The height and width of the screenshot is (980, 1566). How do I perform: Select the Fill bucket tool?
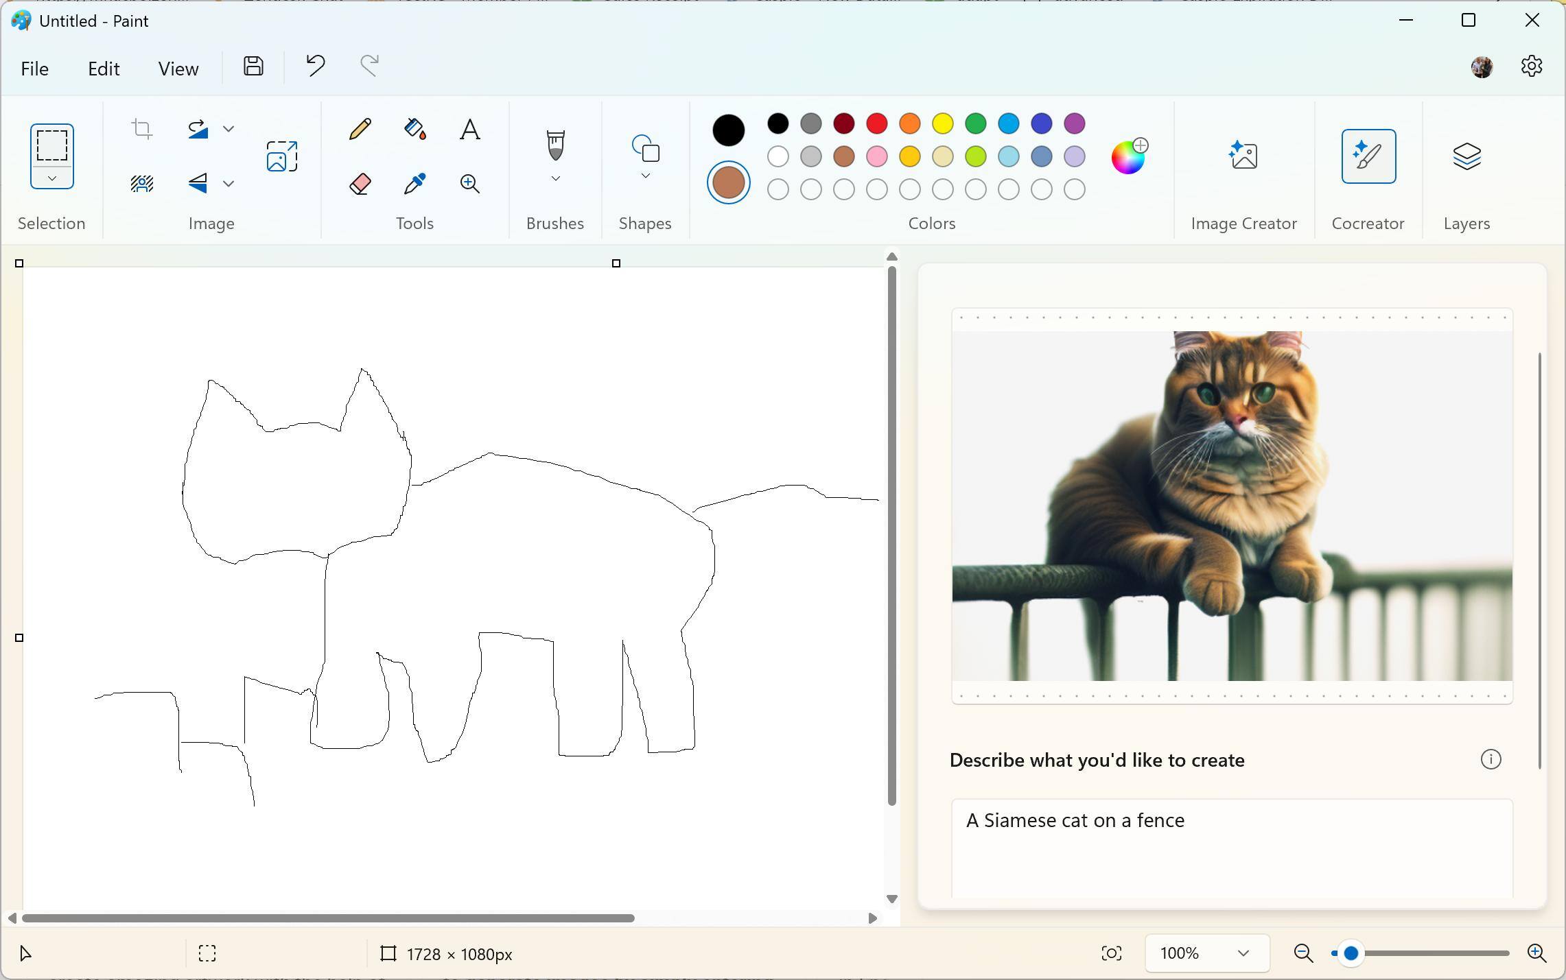(x=414, y=130)
